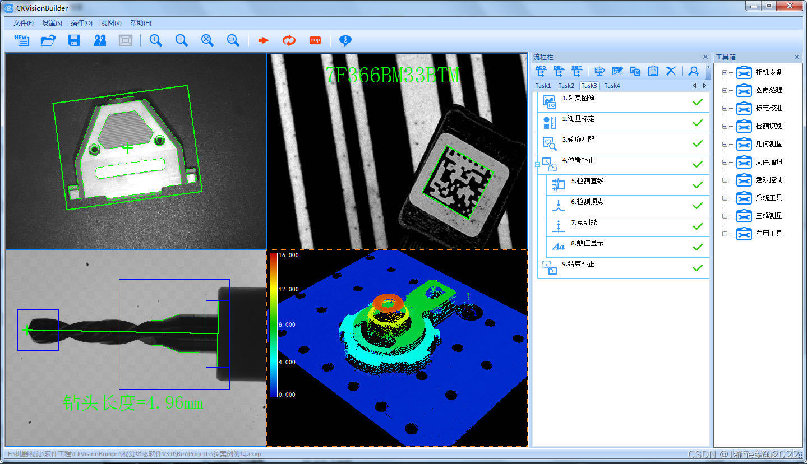
Task: Open the 文件(F) menu
Action: click(x=24, y=23)
